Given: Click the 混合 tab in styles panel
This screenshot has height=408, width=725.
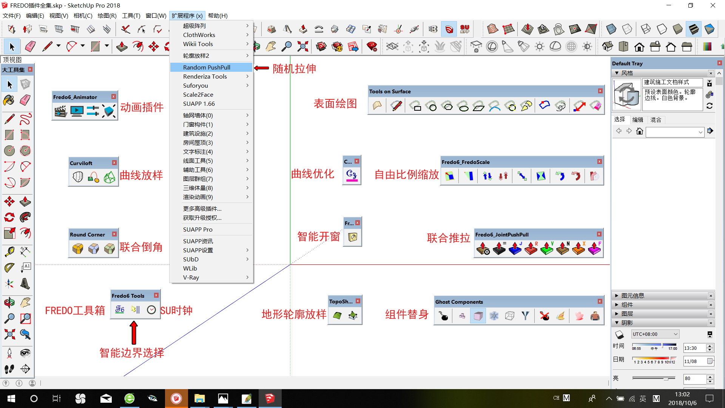Looking at the screenshot, I should [656, 120].
